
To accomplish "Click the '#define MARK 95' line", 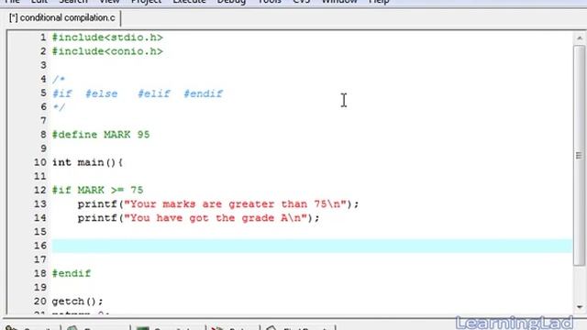I will pyautogui.click(x=101, y=135).
